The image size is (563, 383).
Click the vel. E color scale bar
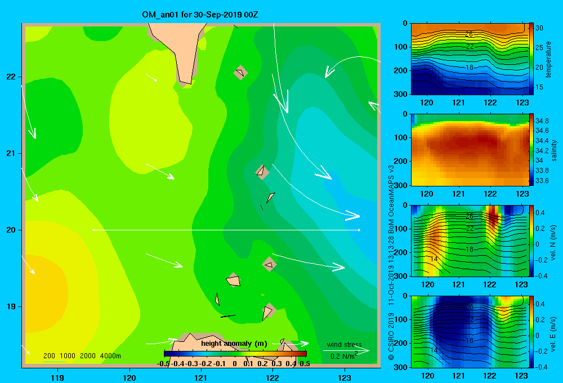click(531, 332)
